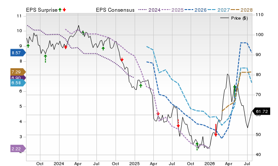Click the right axis 110 price label
This screenshot has width=278, height=166.
(260, 15)
